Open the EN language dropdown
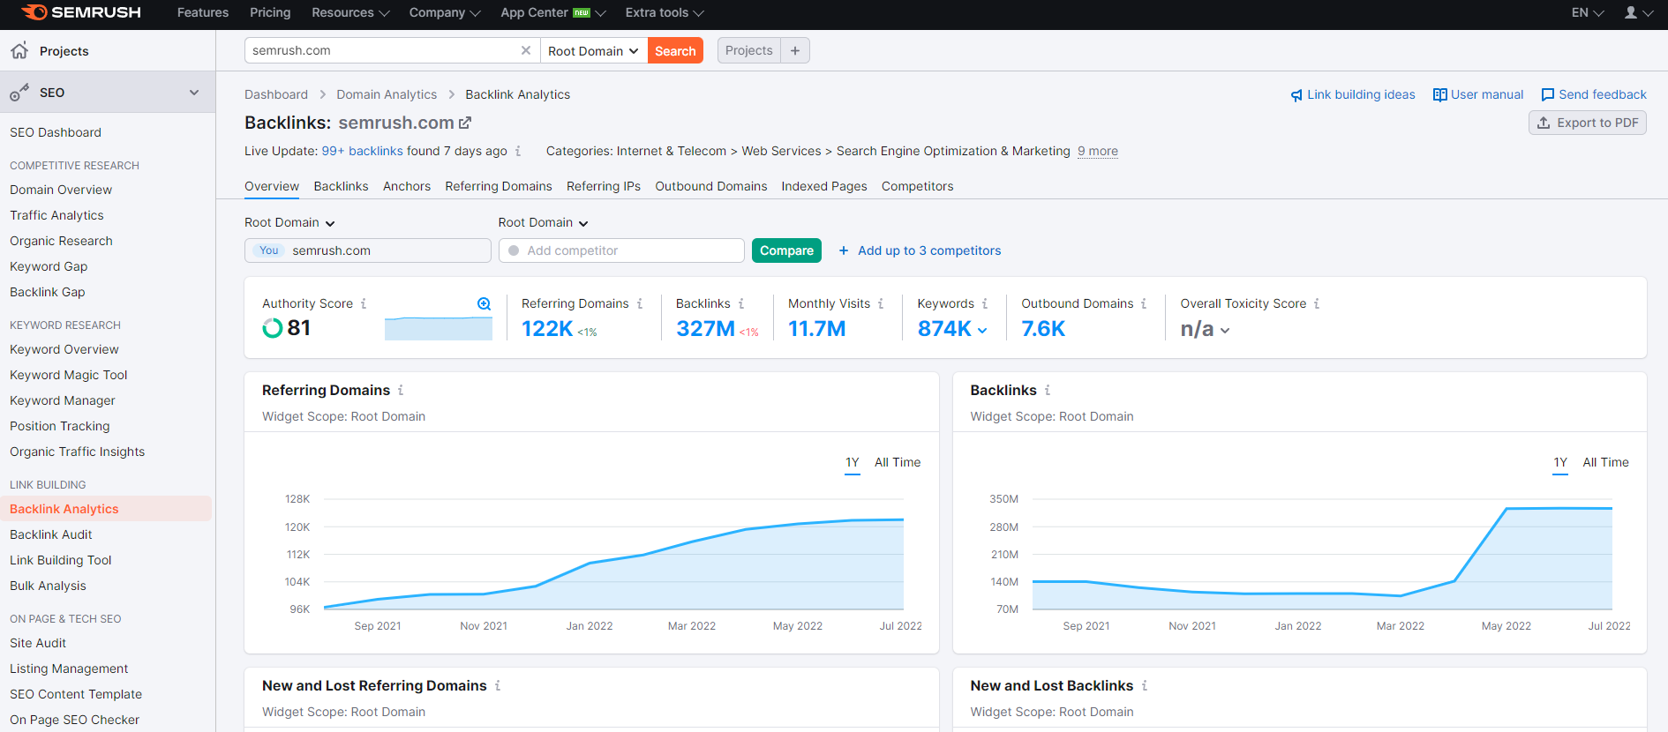1668x732 pixels. click(x=1588, y=12)
